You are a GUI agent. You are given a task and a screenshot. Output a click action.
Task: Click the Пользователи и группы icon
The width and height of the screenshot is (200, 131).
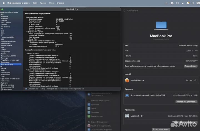tap(89, 130)
